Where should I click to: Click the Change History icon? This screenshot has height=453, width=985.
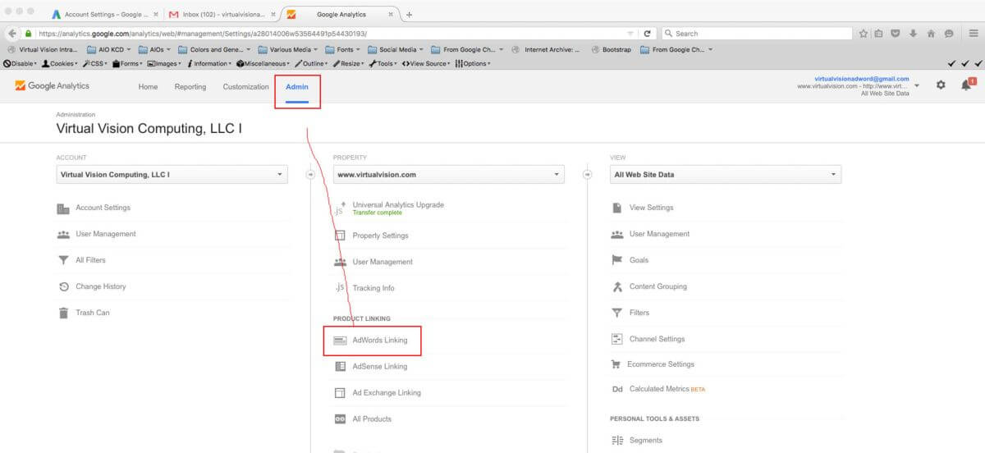pos(63,287)
